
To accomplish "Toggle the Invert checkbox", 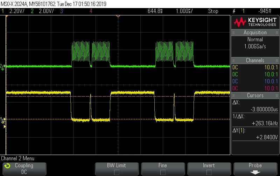I will pyautogui.click(x=209, y=172).
